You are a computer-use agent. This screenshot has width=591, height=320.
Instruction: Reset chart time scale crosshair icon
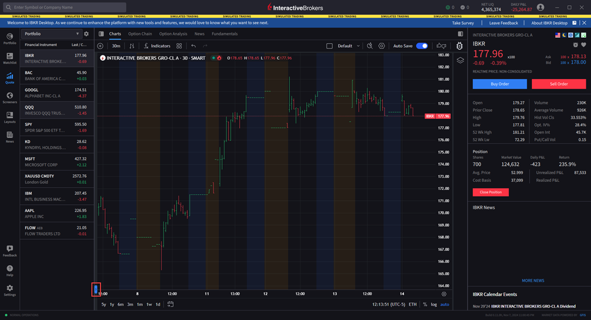click(x=444, y=294)
